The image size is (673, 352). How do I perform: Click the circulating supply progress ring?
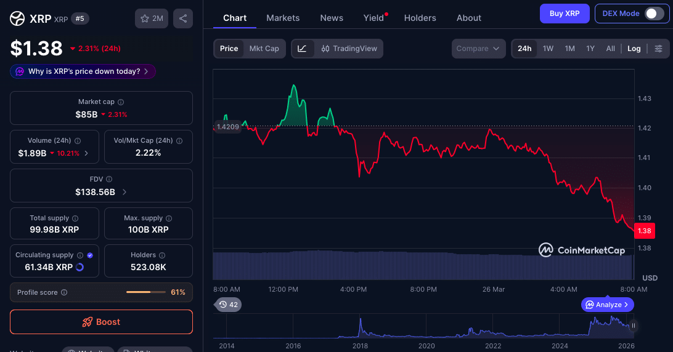(80, 267)
